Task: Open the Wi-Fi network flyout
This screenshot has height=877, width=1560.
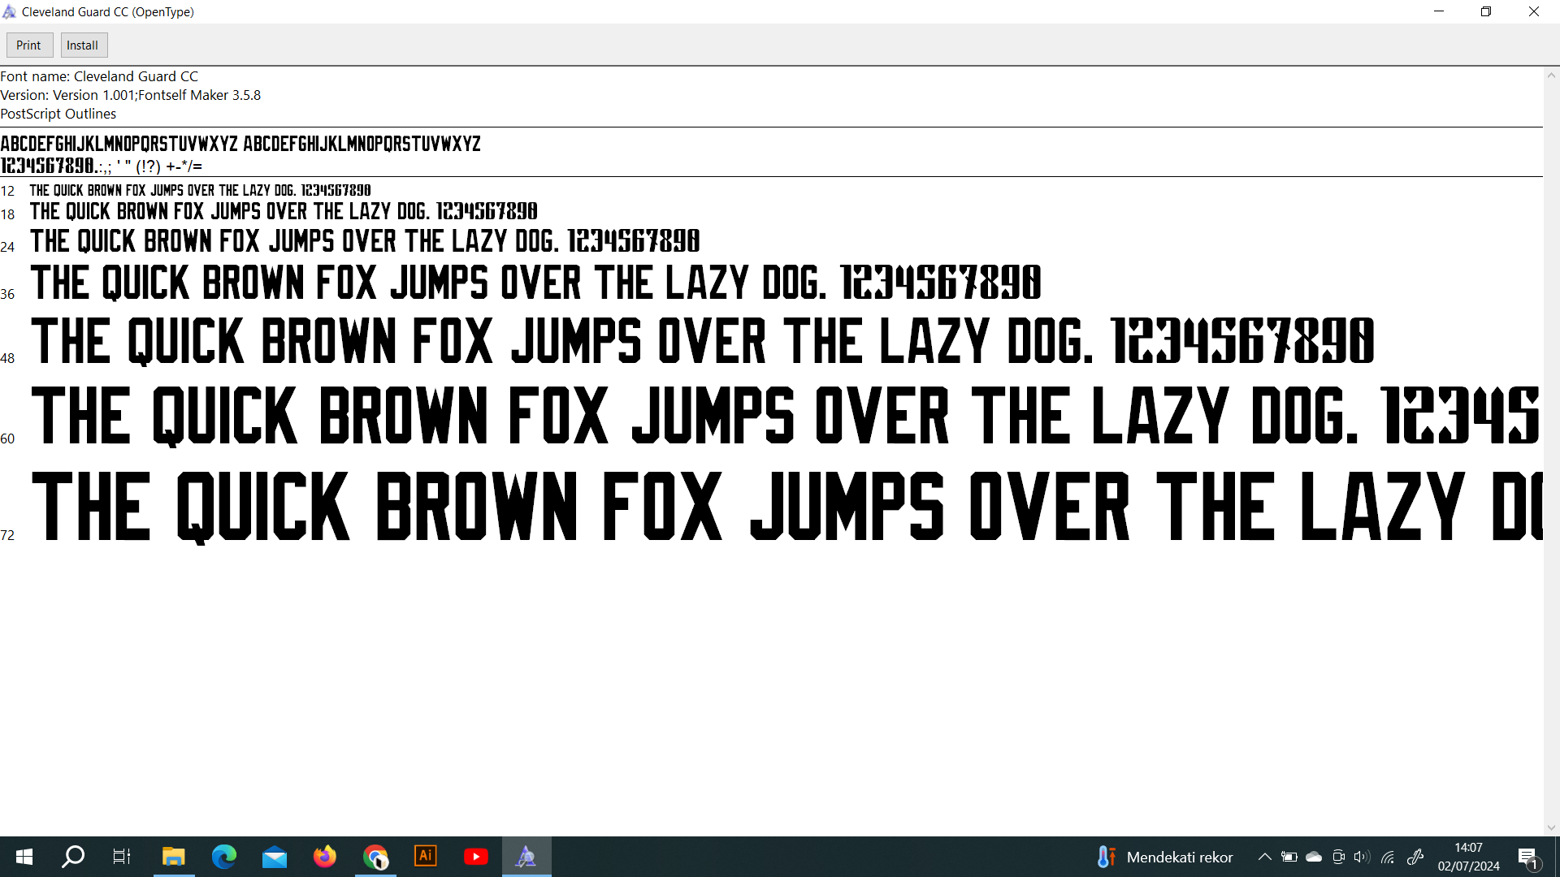Action: (1388, 857)
